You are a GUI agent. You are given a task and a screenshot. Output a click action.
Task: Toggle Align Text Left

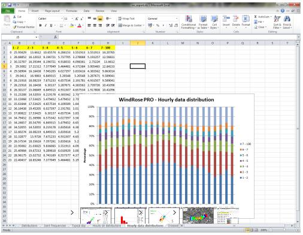[89, 25]
